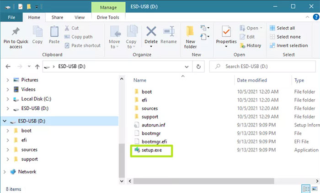Screen dimensions: 320x193
Task: Switch to details view in status bar
Action: tap(305, 188)
